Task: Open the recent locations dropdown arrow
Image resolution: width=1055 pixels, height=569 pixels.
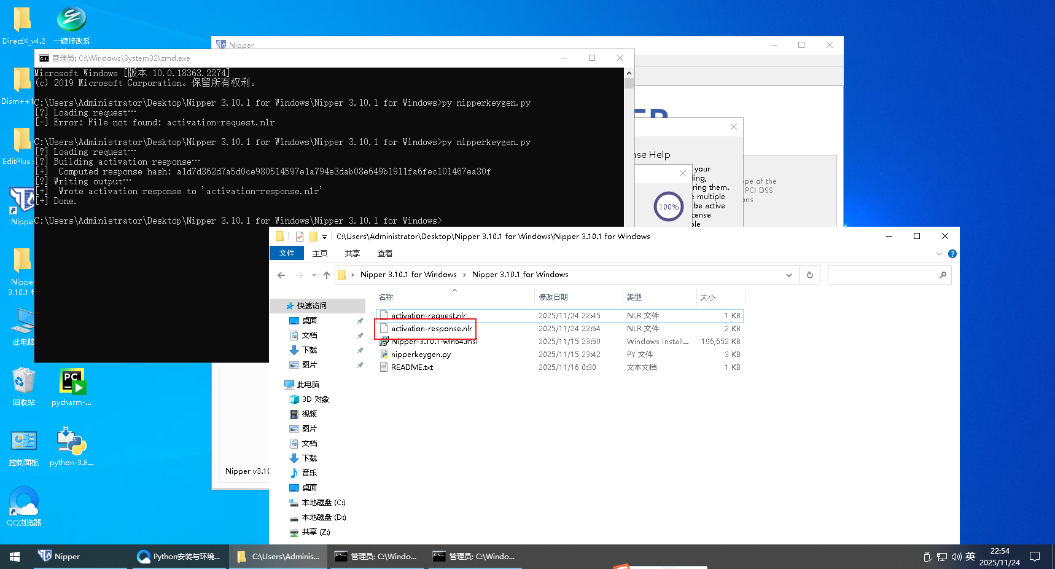Action: click(x=314, y=275)
